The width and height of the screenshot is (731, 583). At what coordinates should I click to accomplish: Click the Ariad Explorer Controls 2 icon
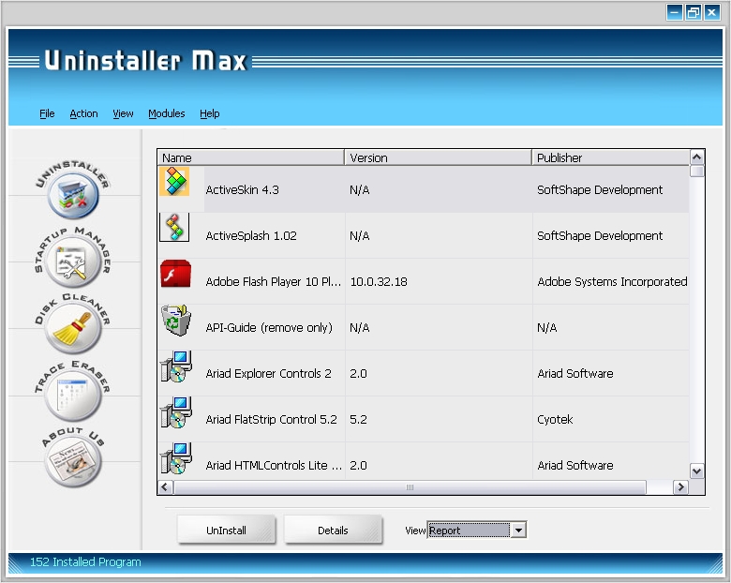click(x=176, y=366)
